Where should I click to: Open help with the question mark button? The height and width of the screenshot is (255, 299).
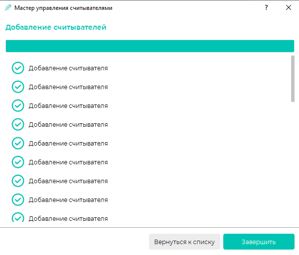click(266, 7)
